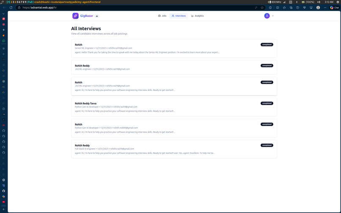Screen dimensions: 341x213
Task: Click transcript preview starting 'agent: Hello! Thank you'
Action: [147, 52]
